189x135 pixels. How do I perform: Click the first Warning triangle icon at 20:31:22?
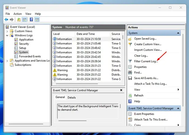point(55,70)
